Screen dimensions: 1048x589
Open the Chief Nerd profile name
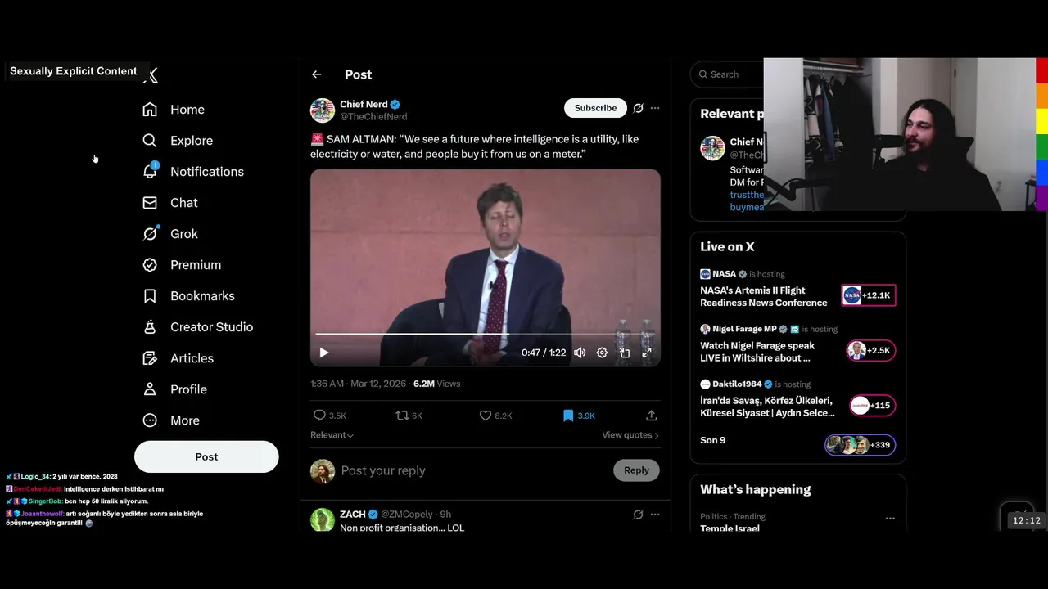coord(364,105)
